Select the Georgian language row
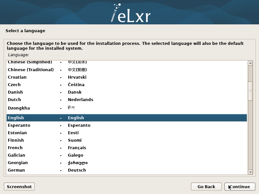 127,162
